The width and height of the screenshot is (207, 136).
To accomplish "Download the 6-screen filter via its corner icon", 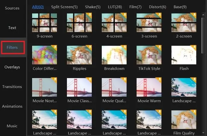I will (x=90, y=14).
